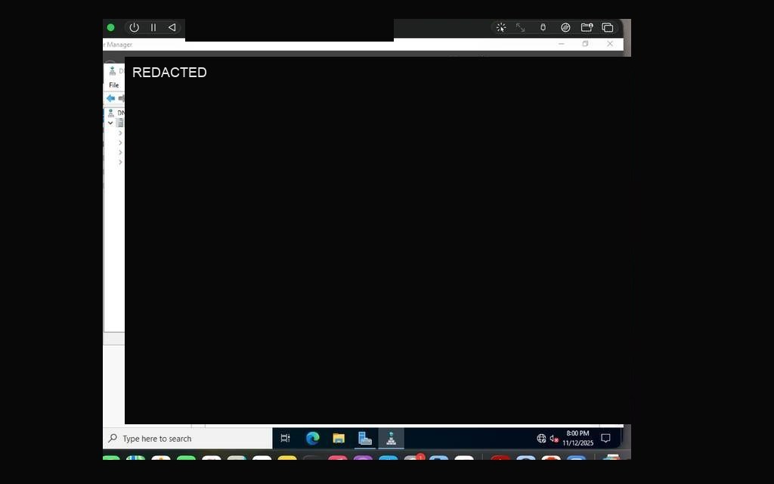This screenshot has width=774, height=484.
Task: Click the multiple windows icon in VM toolbar
Action: tap(608, 28)
